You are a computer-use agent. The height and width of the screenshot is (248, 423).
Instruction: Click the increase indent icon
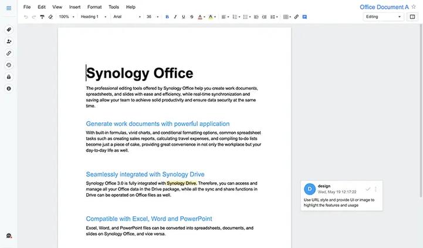tap(265, 17)
